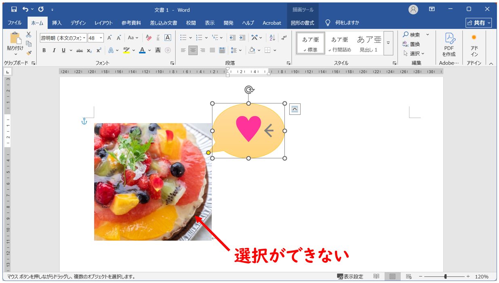The width and height of the screenshot is (499, 283).
Task: Justify the paragraph text
Action: [x=212, y=50]
